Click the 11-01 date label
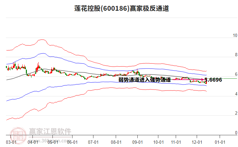The height and width of the screenshot is (147, 238). 176,142
